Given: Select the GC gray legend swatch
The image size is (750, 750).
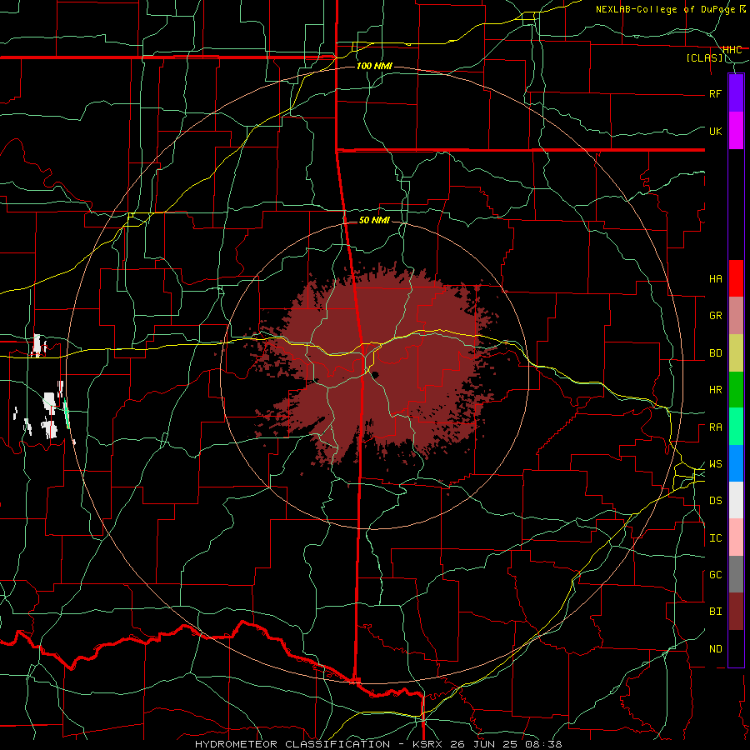Looking at the screenshot, I should pos(736,574).
